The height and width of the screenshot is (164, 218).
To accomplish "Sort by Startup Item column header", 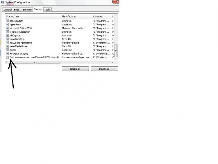I will 33,16.
